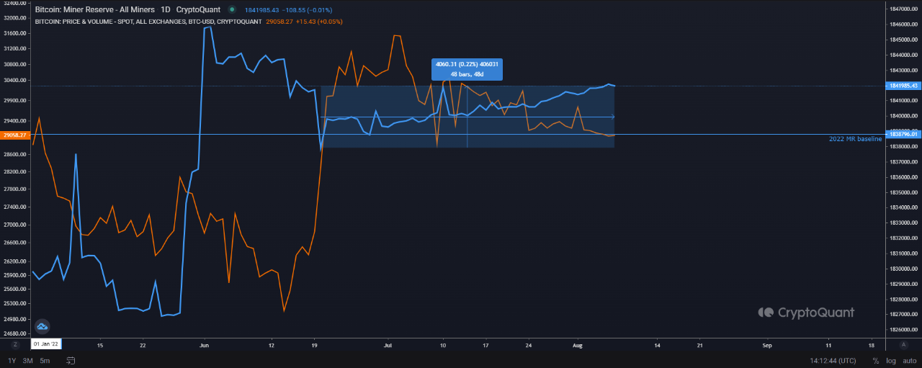Click the 1840000.00 right axis label
The image size is (922, 368).
pos(904,116)
